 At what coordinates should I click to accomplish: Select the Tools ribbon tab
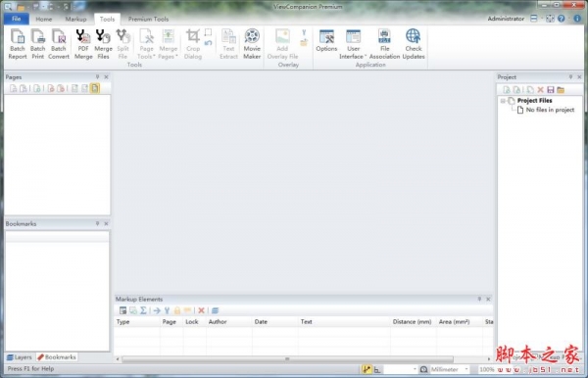107,20
